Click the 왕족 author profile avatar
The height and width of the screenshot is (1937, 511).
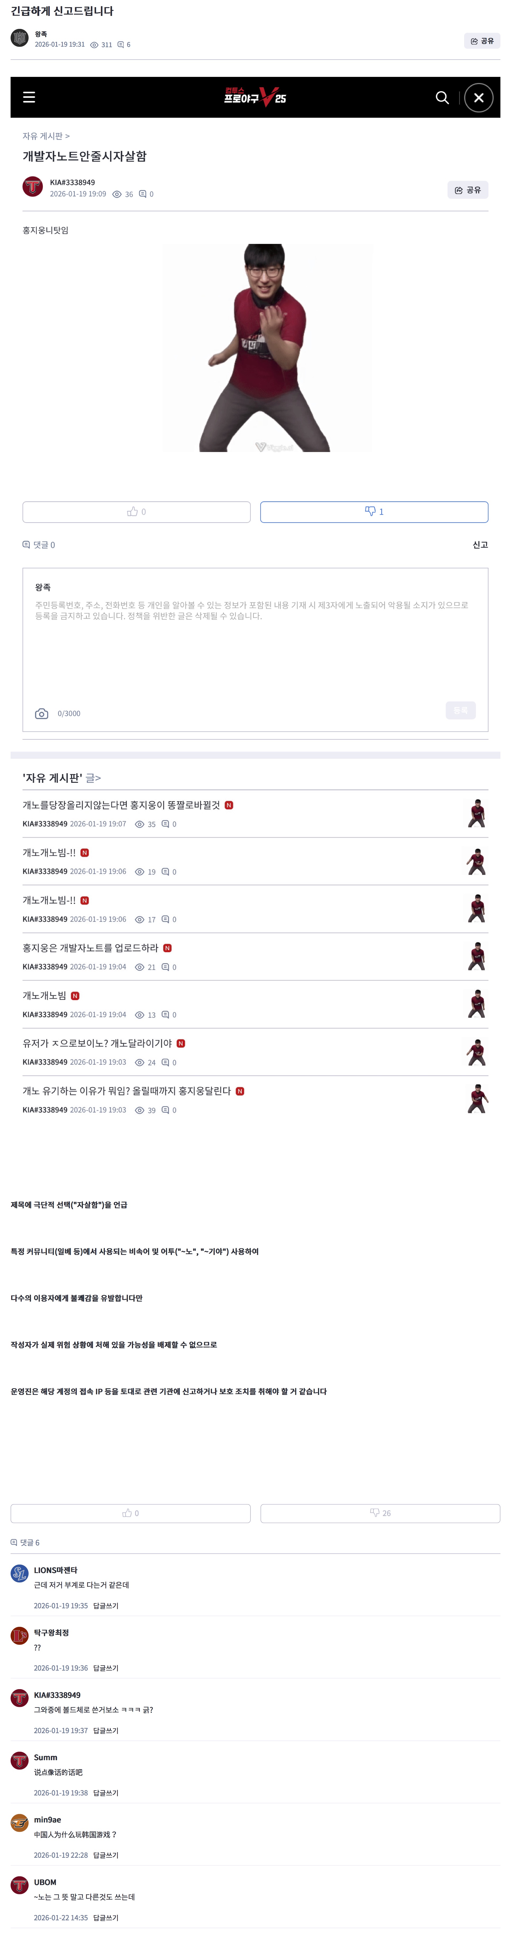click(20, 38)
